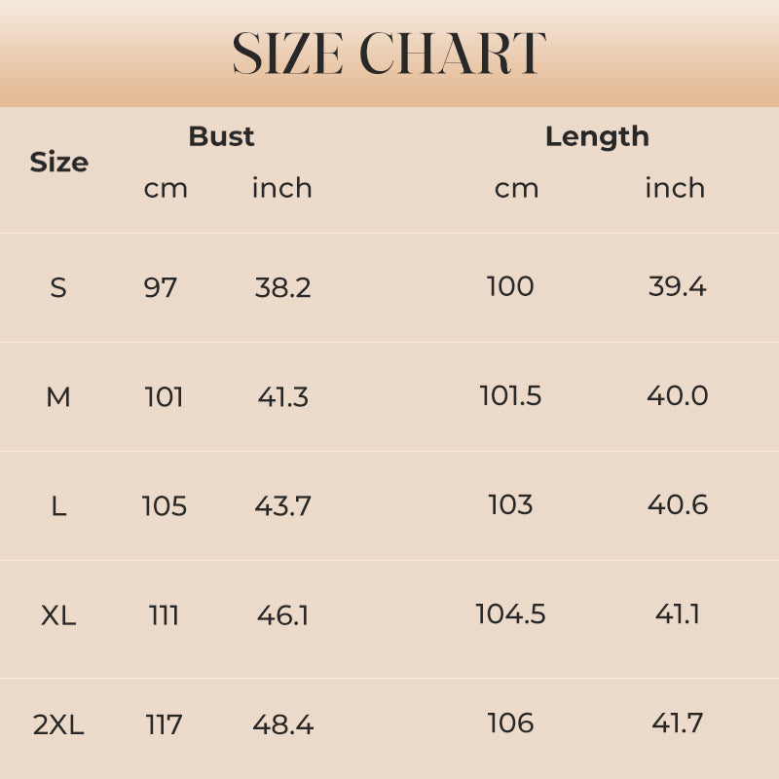Click the length value 39.4 inch

[x=678, y=286]
